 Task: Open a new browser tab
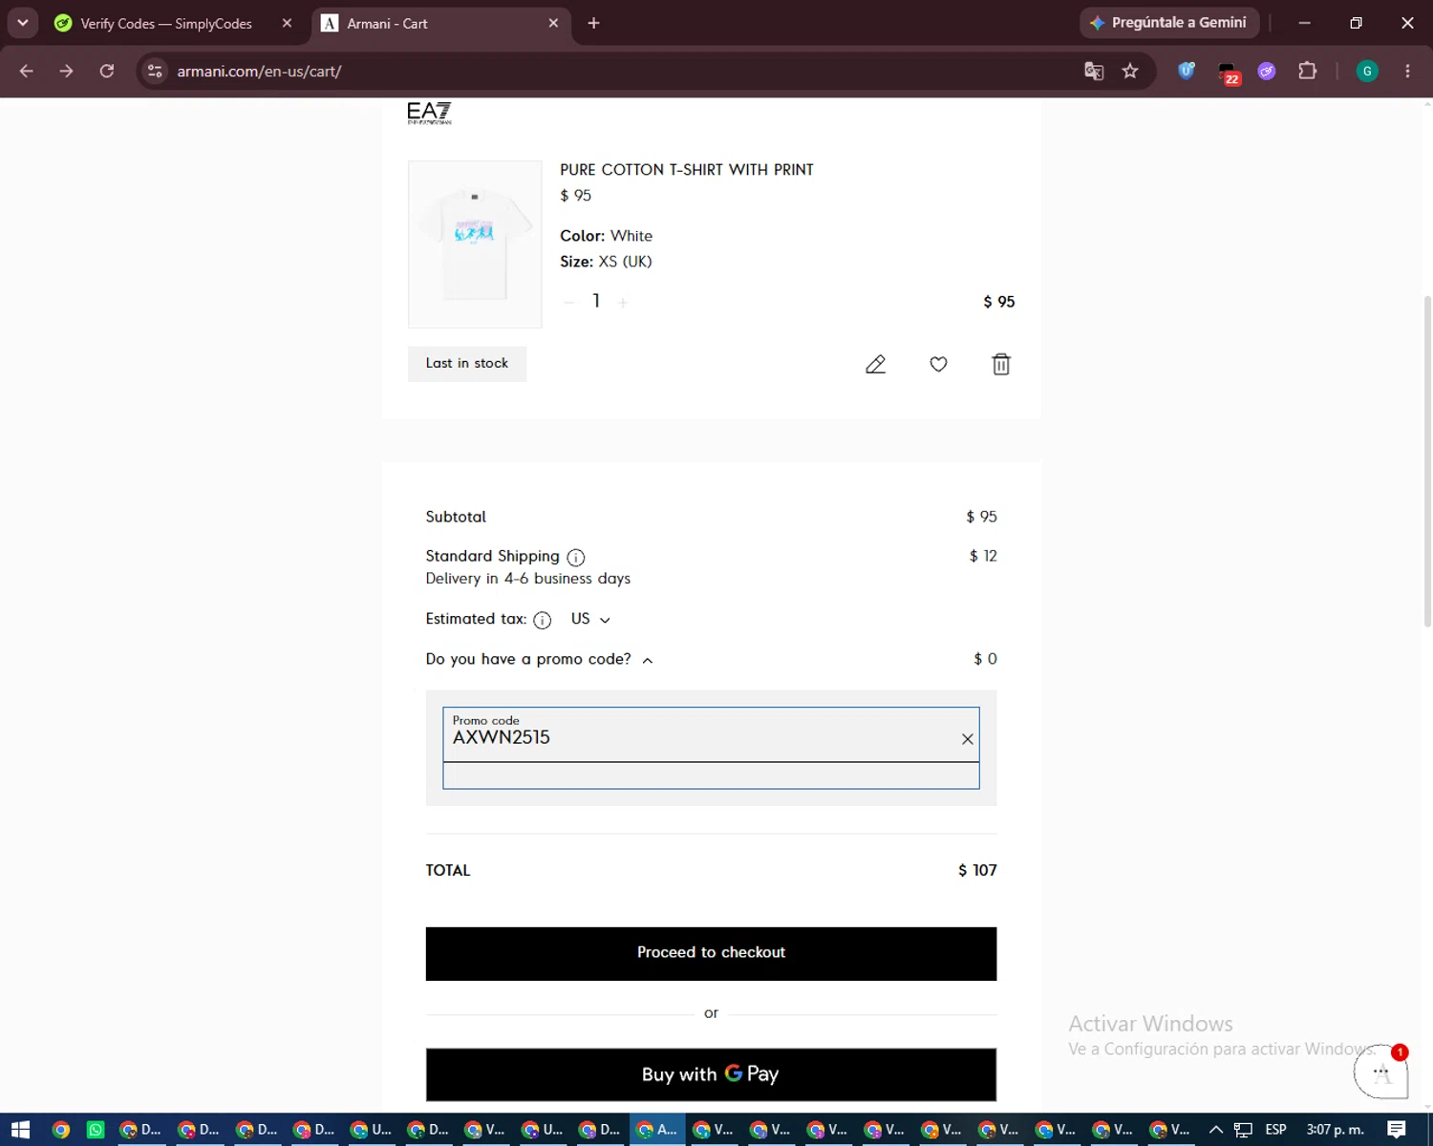tap(593, 23)
